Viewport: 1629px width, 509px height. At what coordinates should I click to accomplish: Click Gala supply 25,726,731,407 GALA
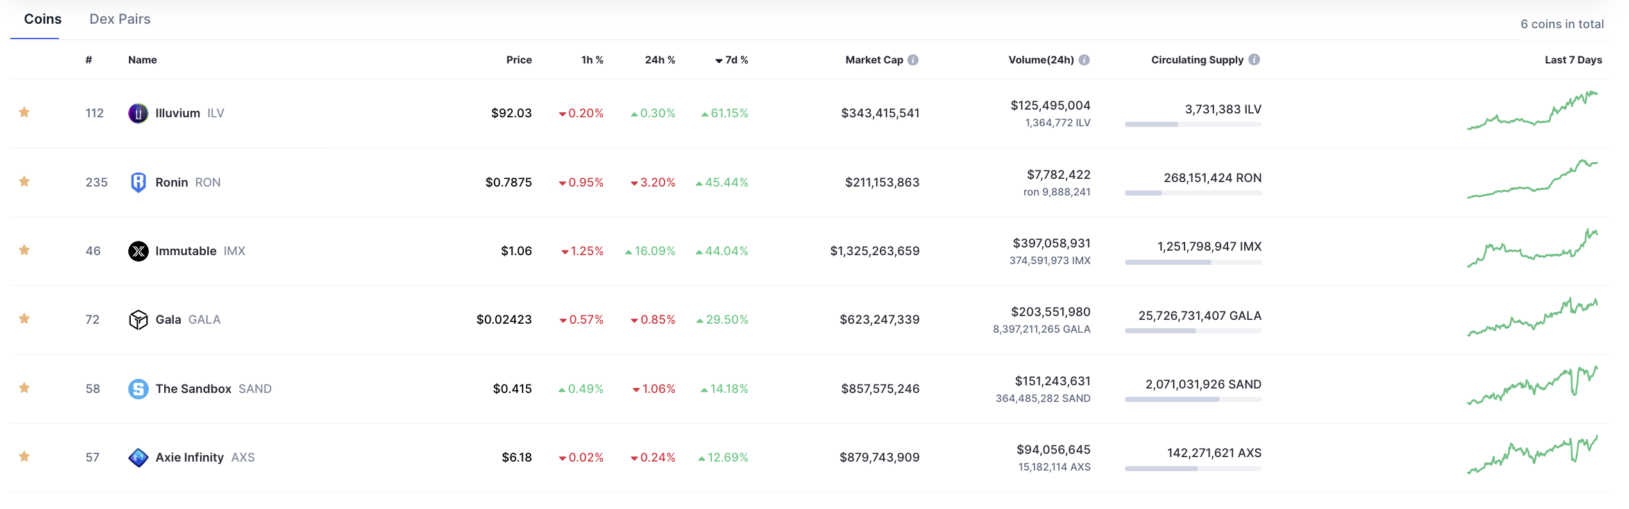[x=1200, y=315]
